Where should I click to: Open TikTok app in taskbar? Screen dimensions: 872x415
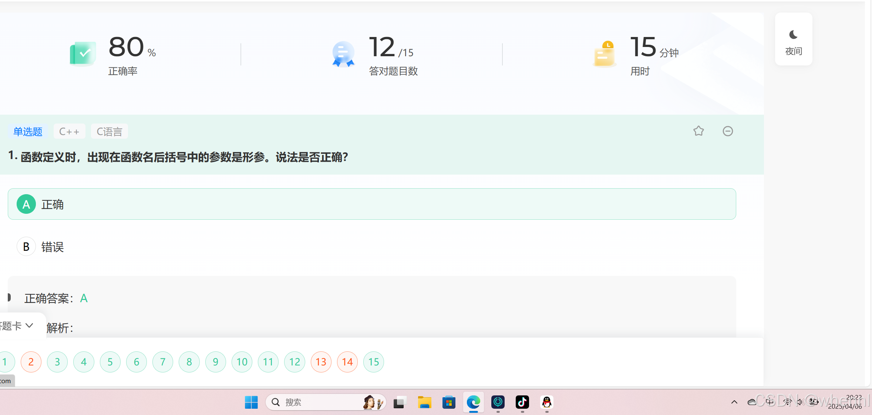pos(522,402)
